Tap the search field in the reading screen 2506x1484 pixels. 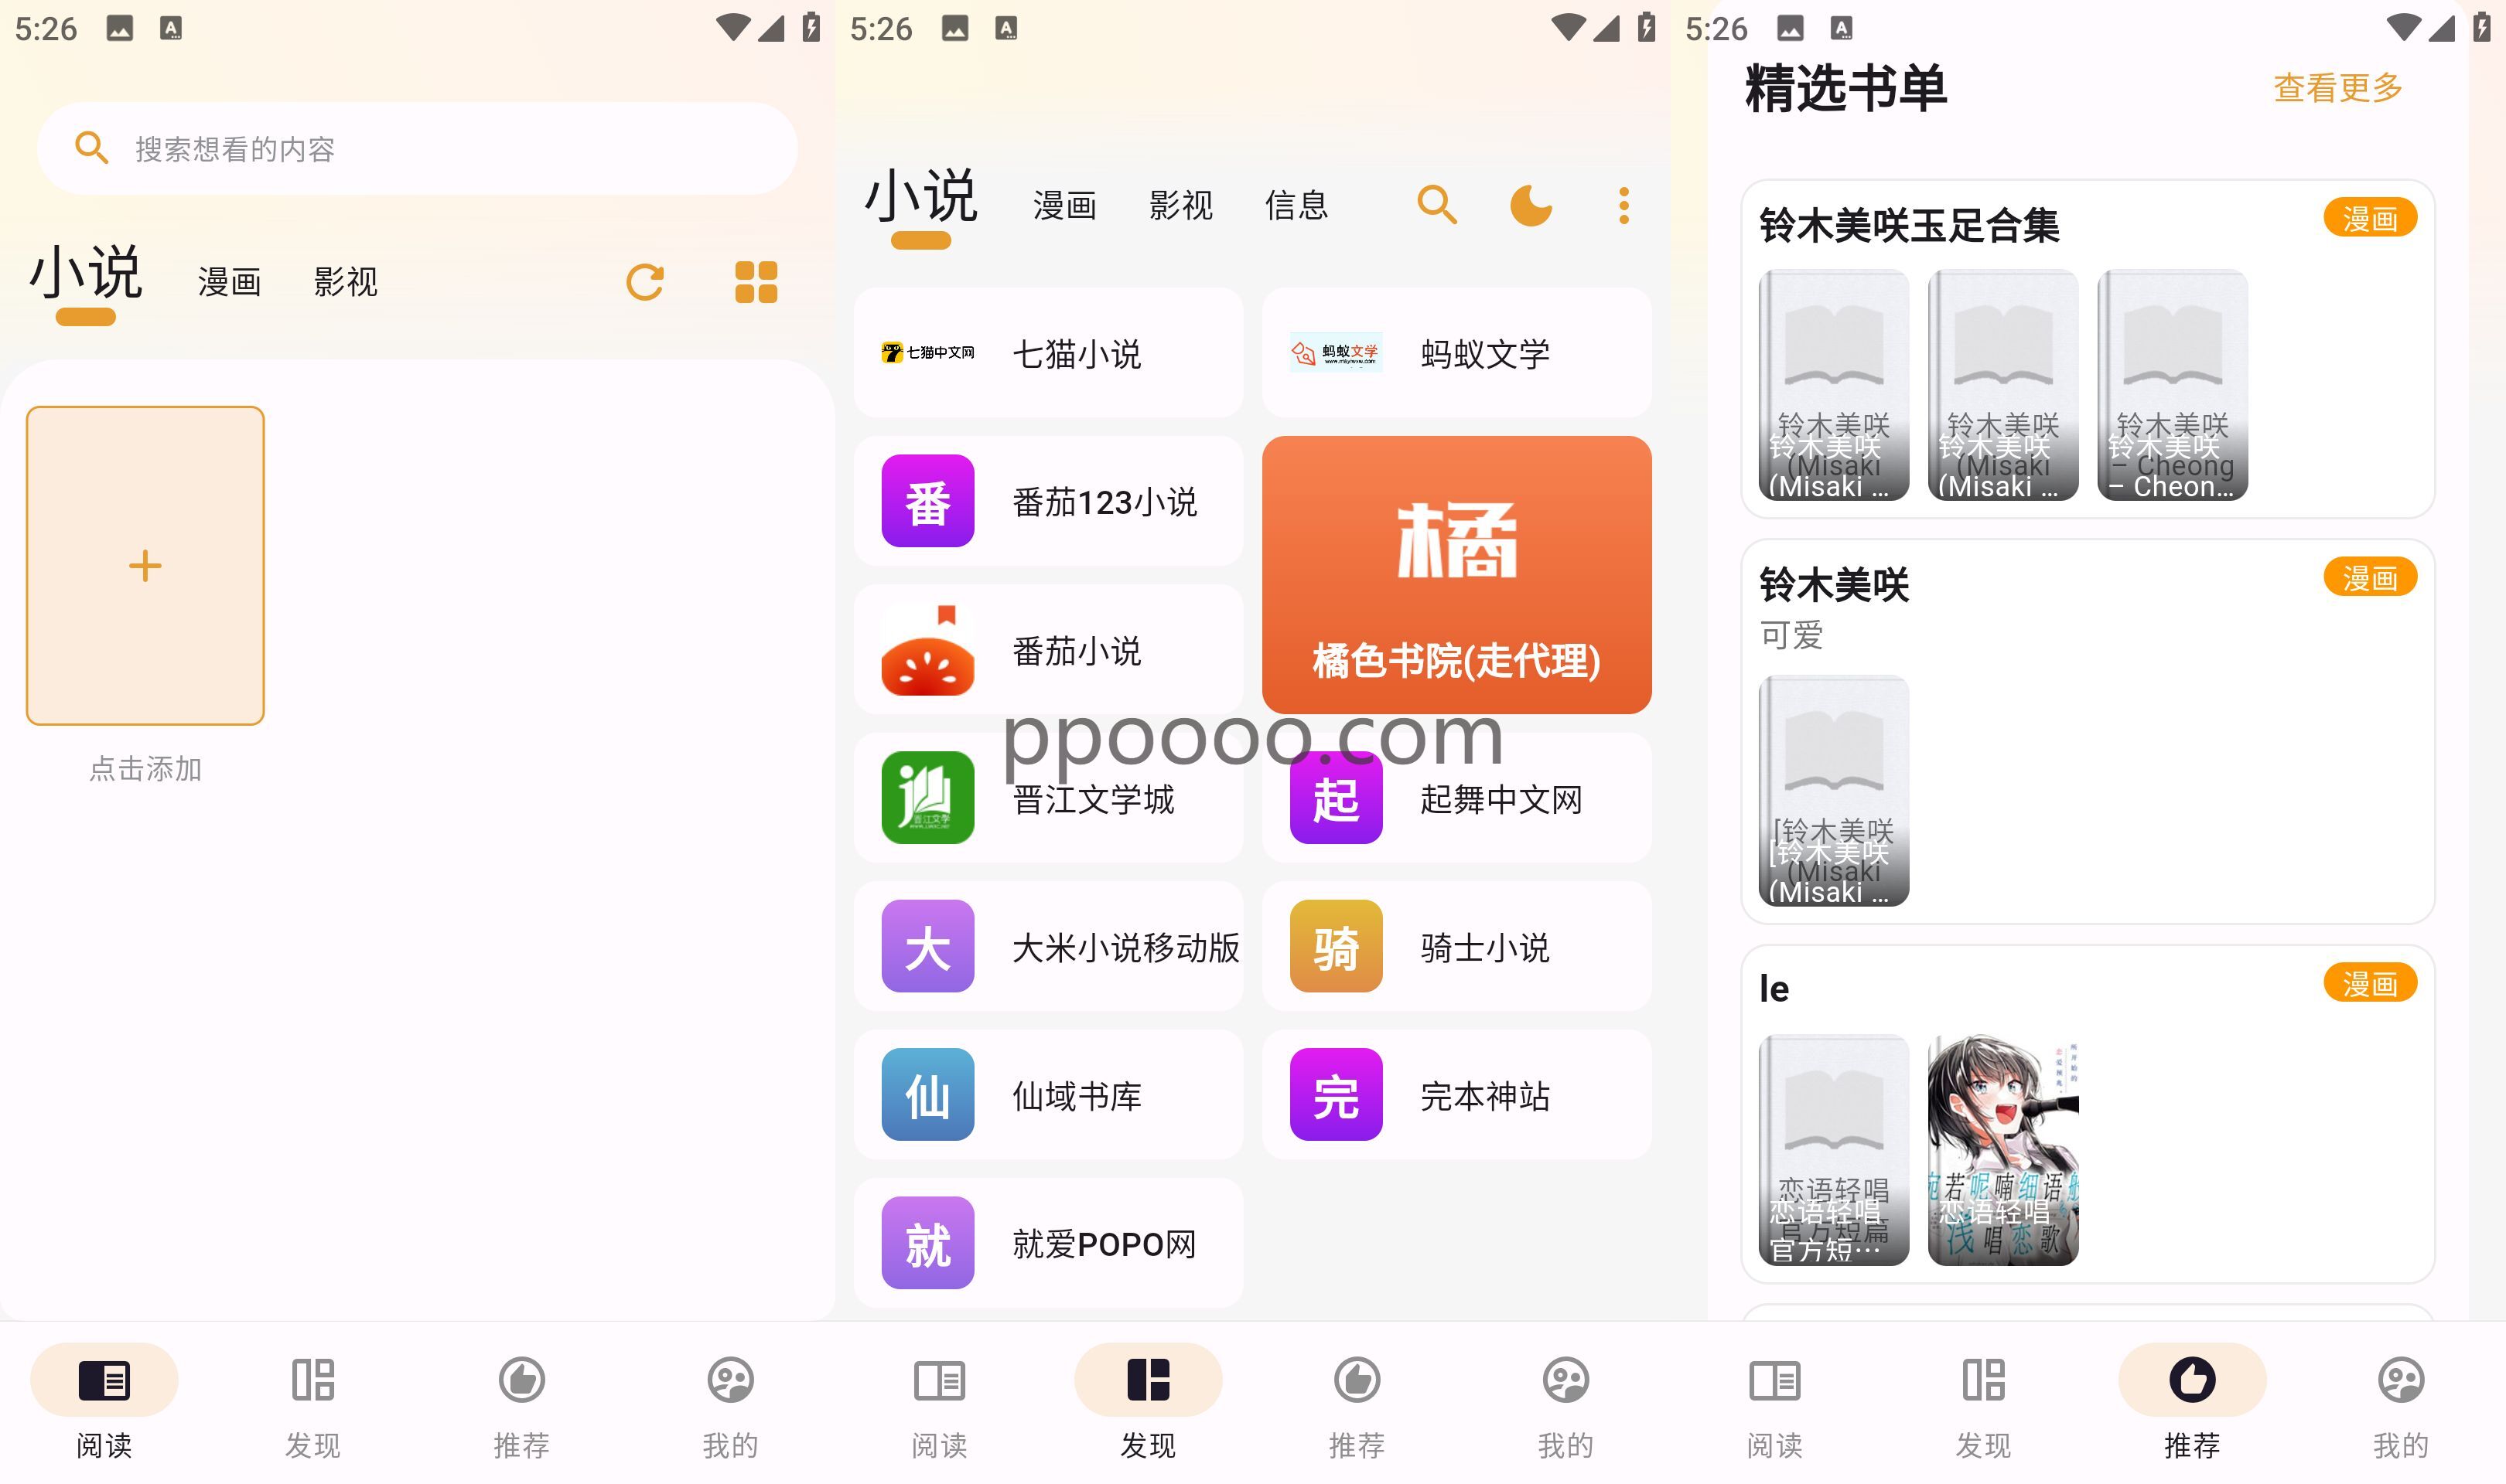[x=417, y=149]
